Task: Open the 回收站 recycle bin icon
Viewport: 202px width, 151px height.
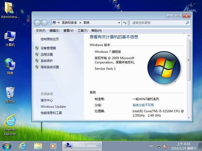Action: pos(10,95)
